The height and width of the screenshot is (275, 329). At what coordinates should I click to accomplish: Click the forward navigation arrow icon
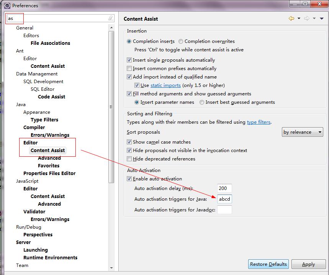tap(307, 18)
